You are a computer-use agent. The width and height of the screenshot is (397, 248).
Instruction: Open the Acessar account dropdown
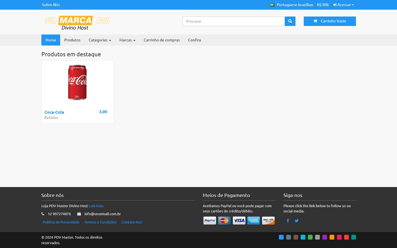click(x=343, y=5)
